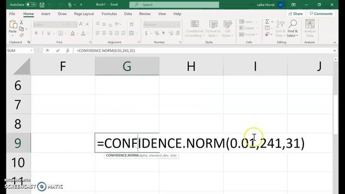Click the AutoSum sigma icon
This screenshot has height=194, width=345.
[x=267, y=22]
